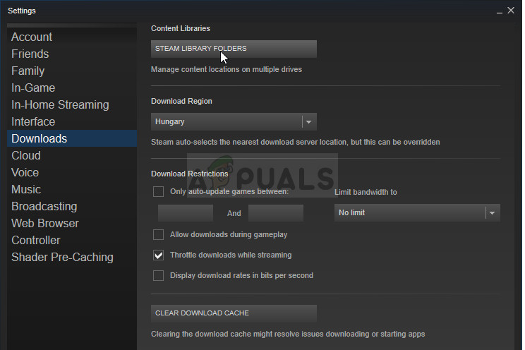The width and height of the screenshot is (525, 350).
Task: Click 'Manage content locations on multiple drives'
Action: tap(227, 69)
